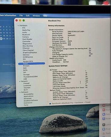The width and height of the screenshot is (111, 137).
Task: Select SAS in the sidebar
Action: (25, 68)
